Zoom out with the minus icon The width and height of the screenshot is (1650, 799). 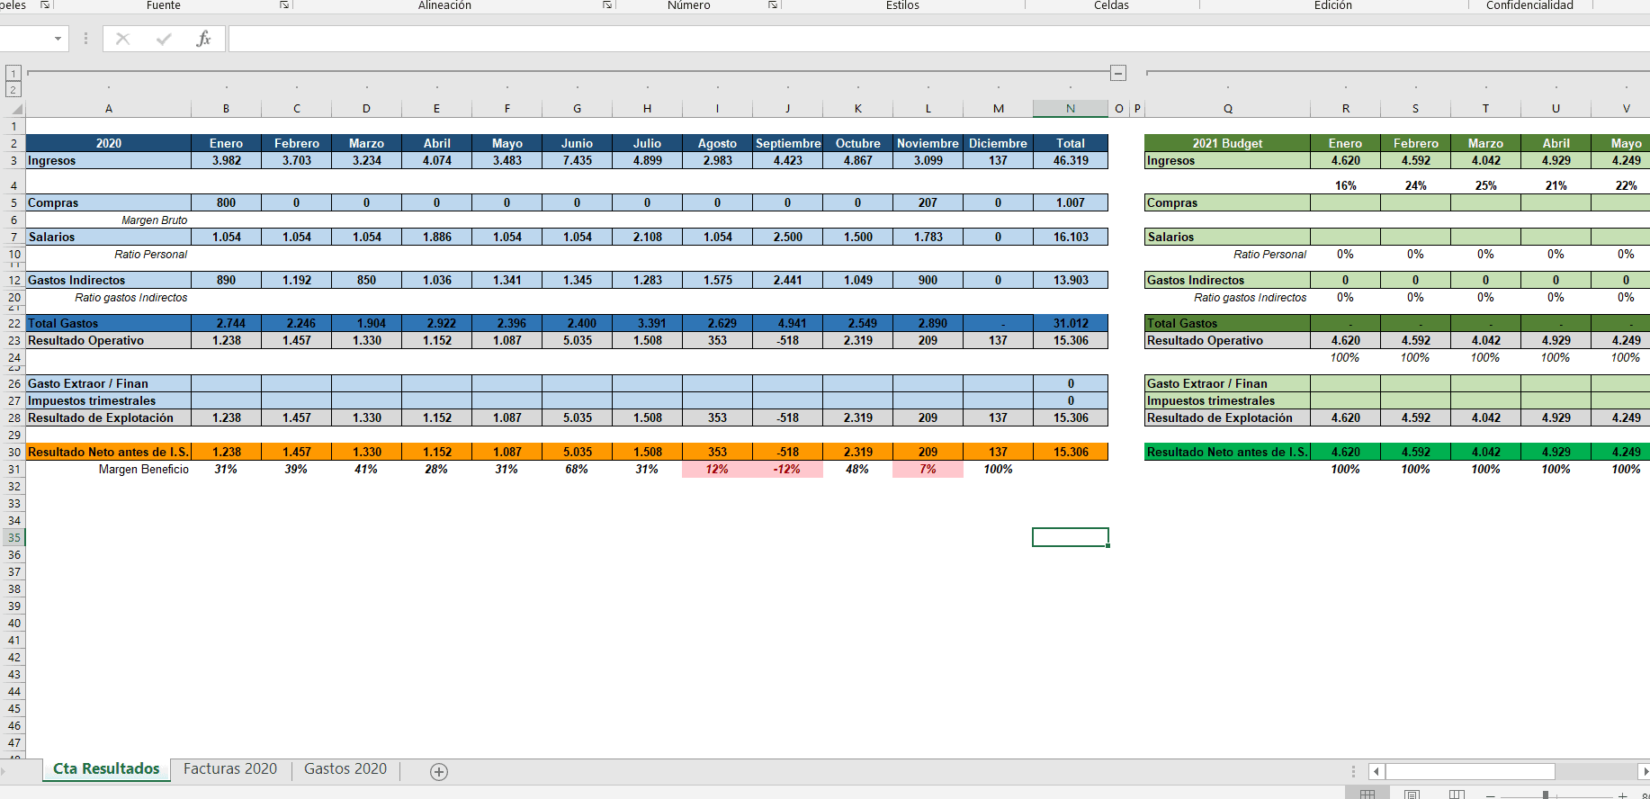tap(1491, 795)
